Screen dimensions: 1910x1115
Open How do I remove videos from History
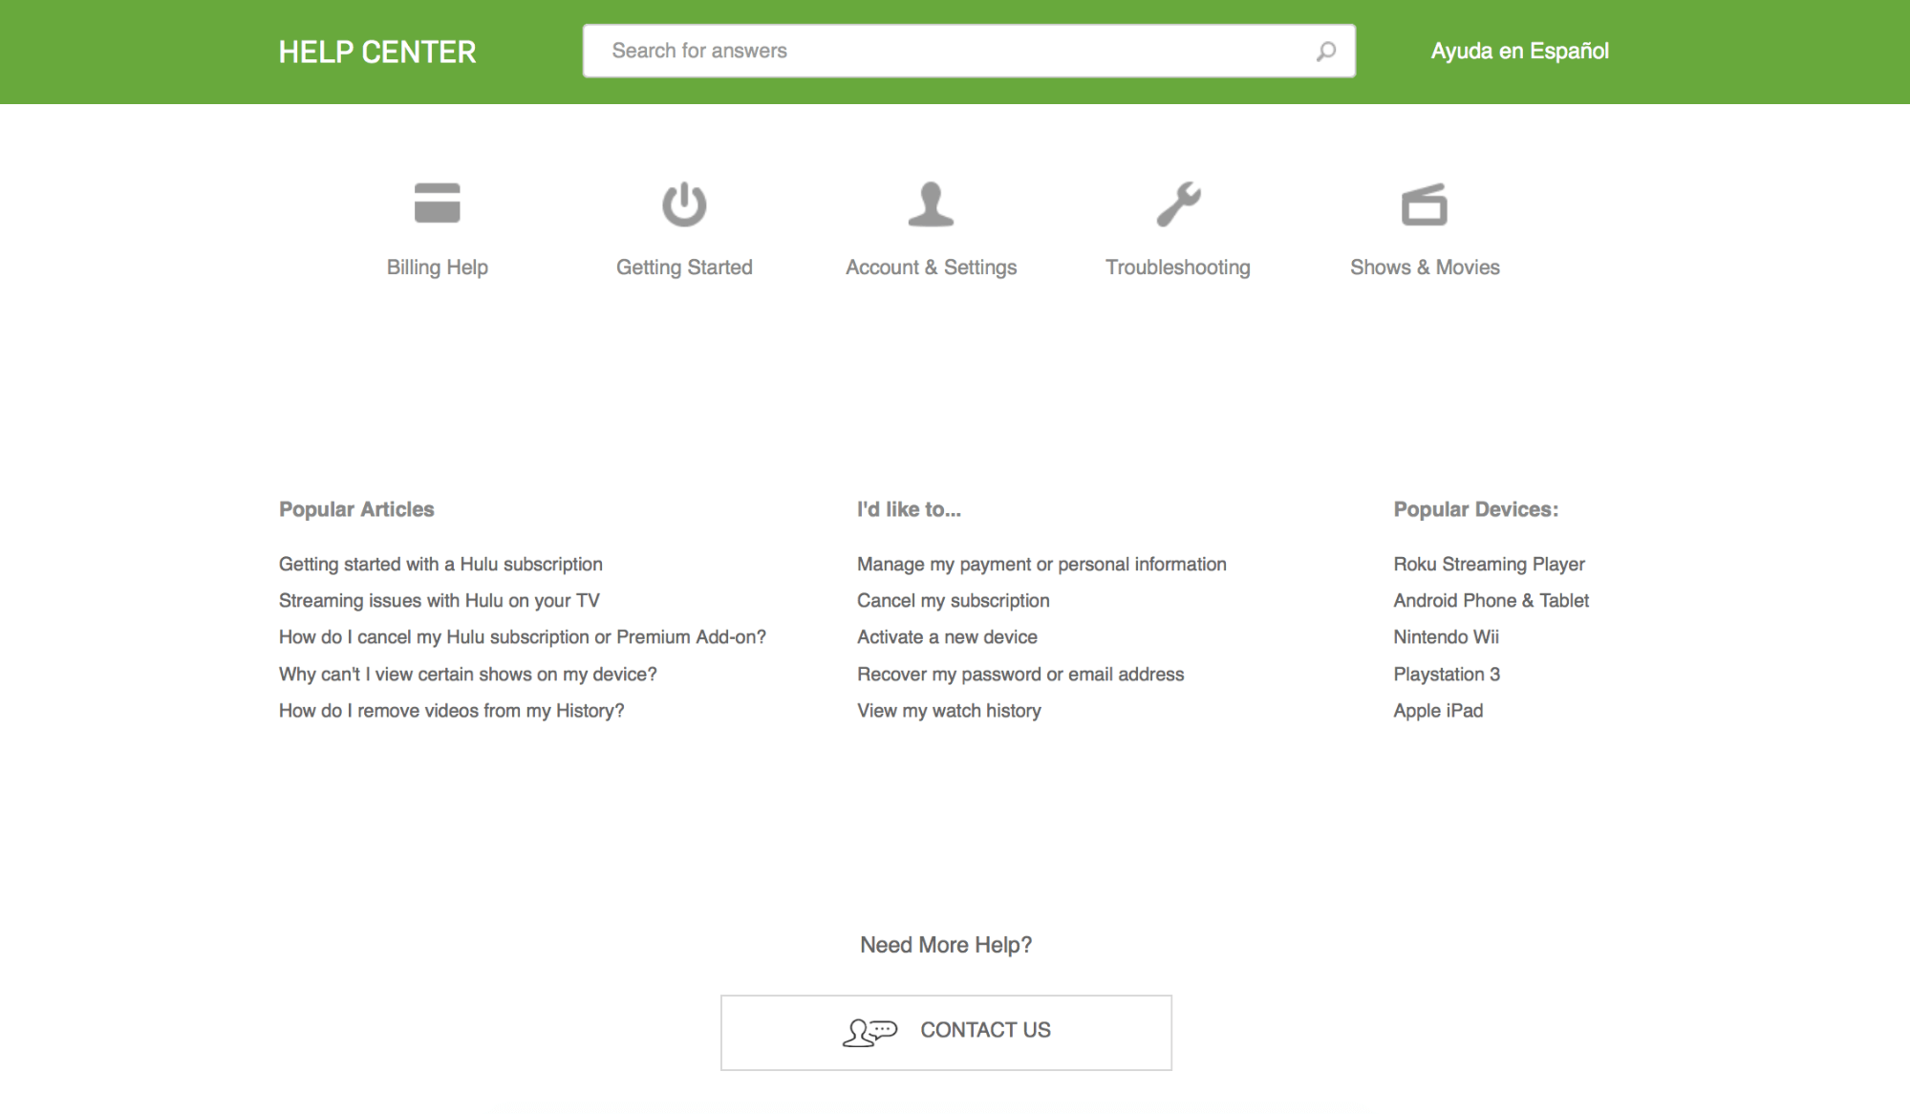click(451, 710)
